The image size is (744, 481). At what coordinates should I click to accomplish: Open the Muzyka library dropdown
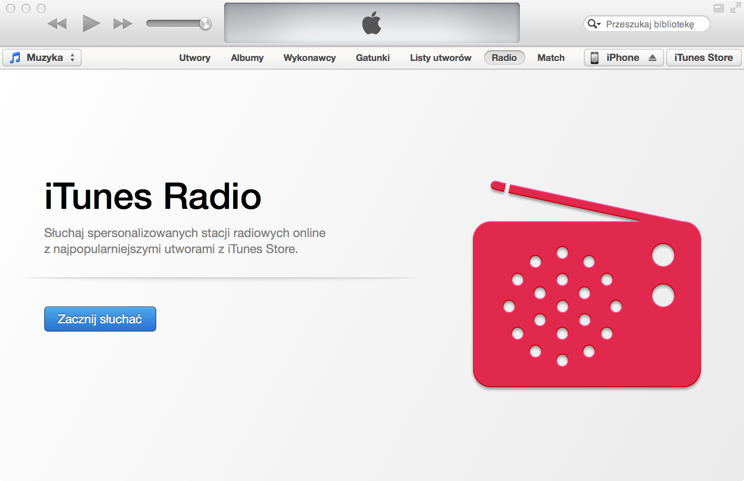tap(42, 58)
